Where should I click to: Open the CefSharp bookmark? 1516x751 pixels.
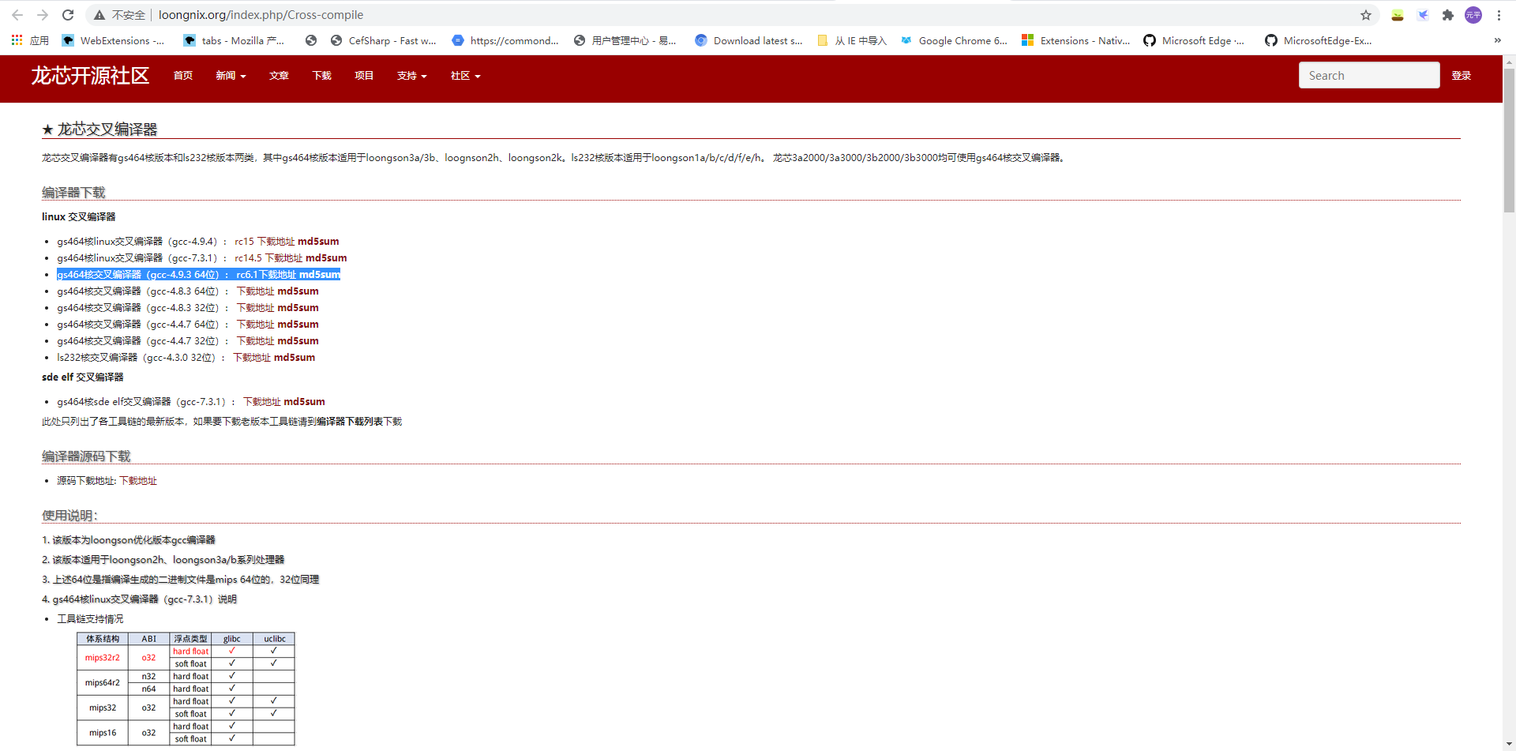pyautogui.click(x=383, y=40)
